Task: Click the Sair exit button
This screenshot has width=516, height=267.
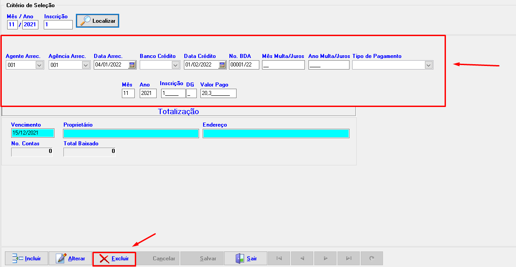Action: [246, 259]
